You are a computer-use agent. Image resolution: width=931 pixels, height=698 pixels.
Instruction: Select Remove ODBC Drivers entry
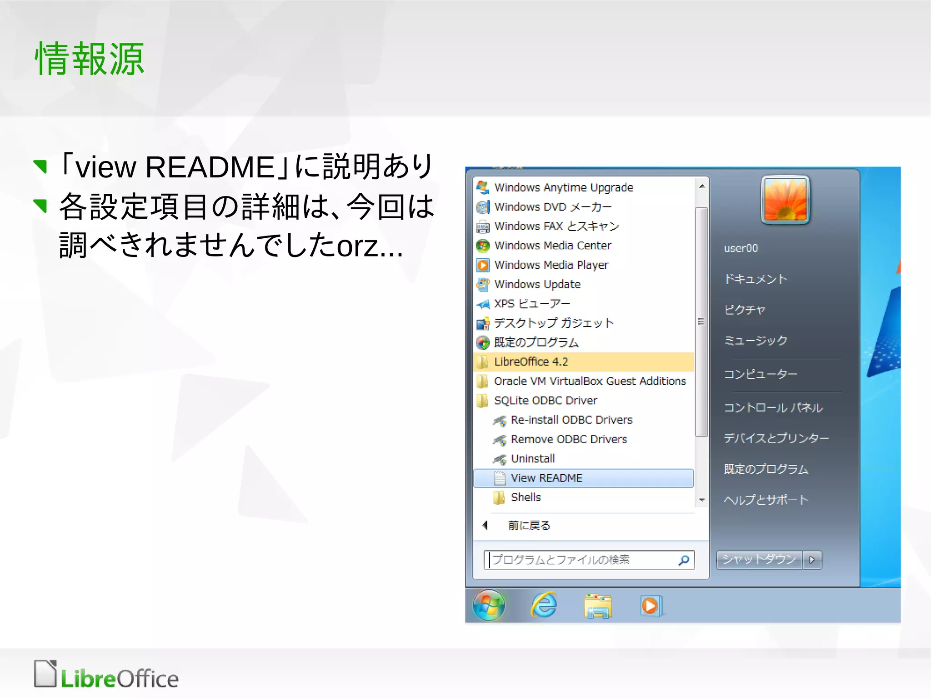pyautogui.click(x=584, y=439)
